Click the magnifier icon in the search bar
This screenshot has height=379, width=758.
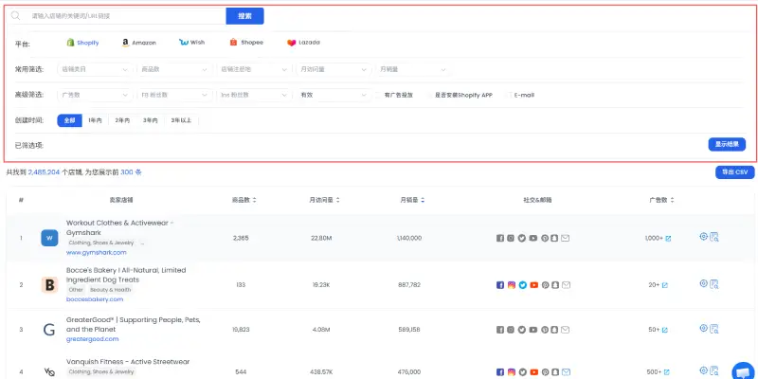click(15, 16)
